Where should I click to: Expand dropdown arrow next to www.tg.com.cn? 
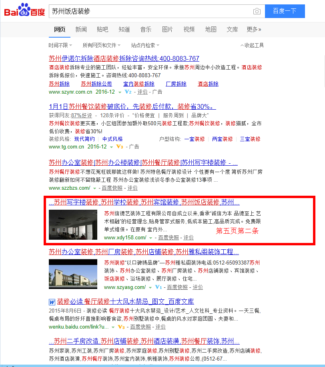(111, 147)
